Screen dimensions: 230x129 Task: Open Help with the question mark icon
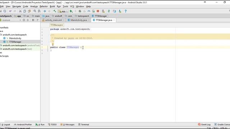125,11
